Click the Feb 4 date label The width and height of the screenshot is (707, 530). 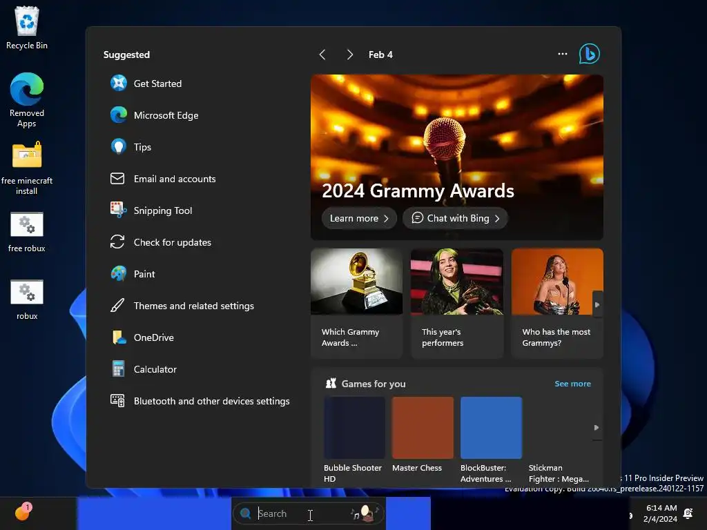pyautogui.click(x=380, y=55)
